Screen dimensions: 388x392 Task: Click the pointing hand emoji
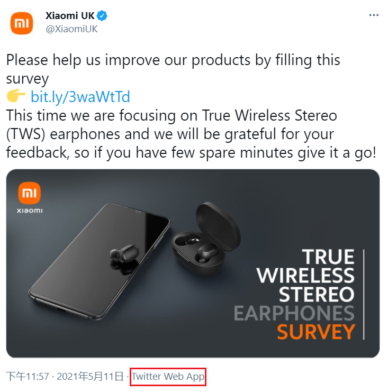pyautogui.click(x=16, y=97)
